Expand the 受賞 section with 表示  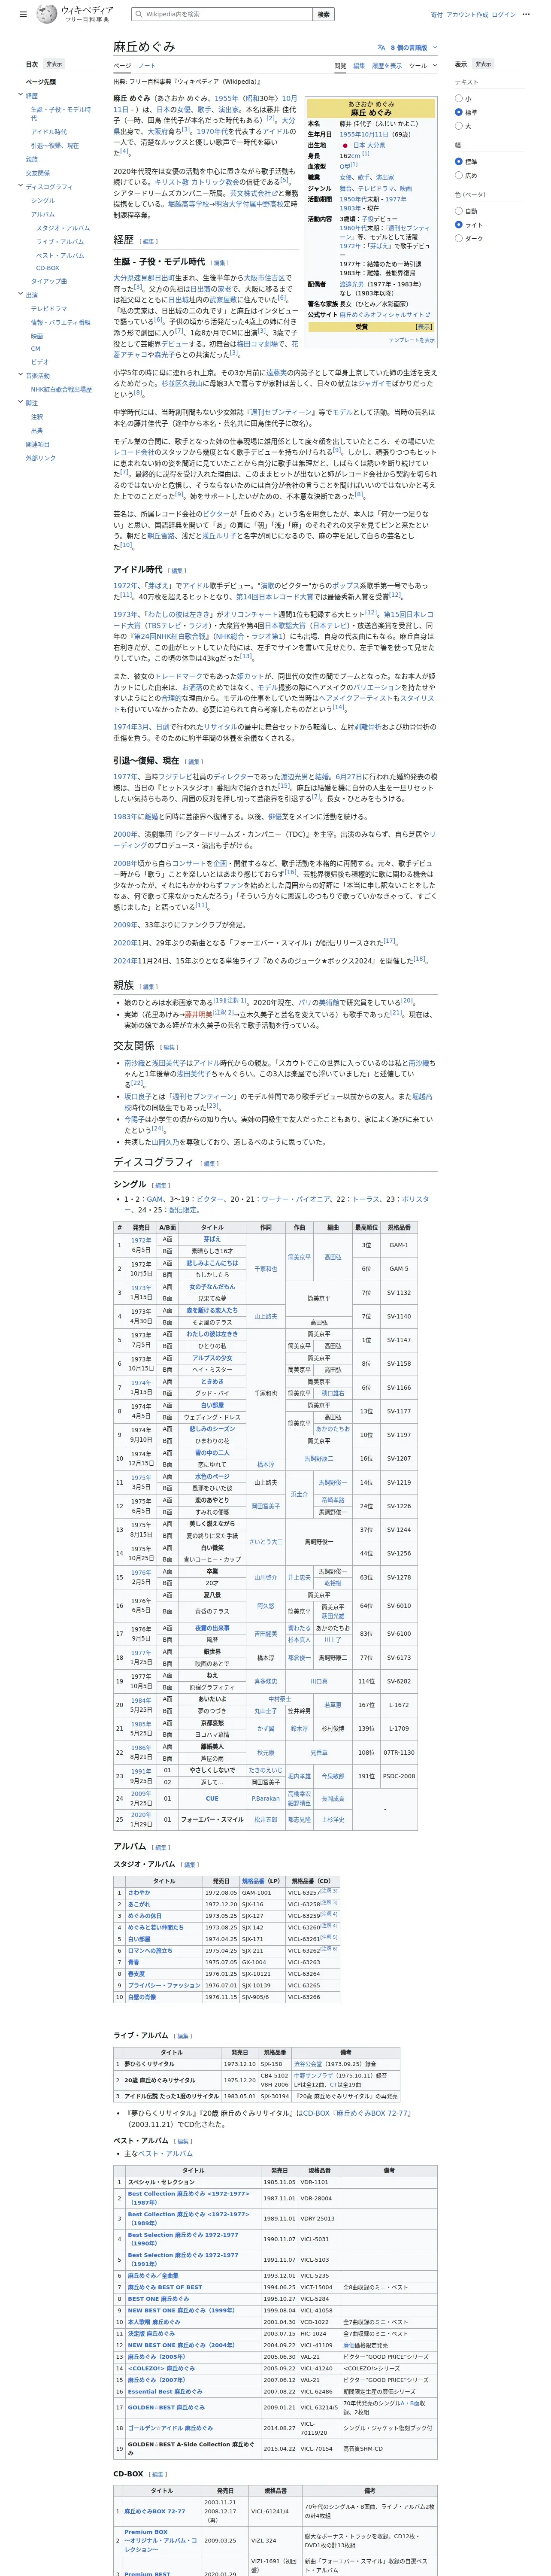pos(424,327)
